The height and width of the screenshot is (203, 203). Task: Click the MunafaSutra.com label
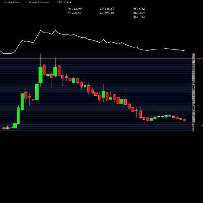click(39, 2)
